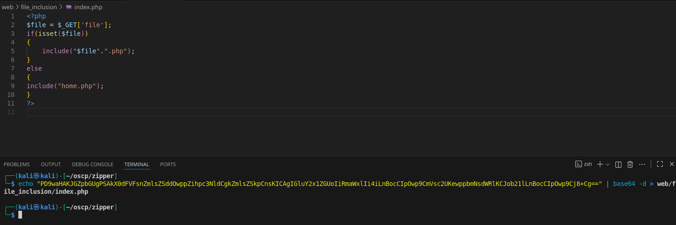
Task: Click the PHP elephant file icon
Action: pos(69,7)
